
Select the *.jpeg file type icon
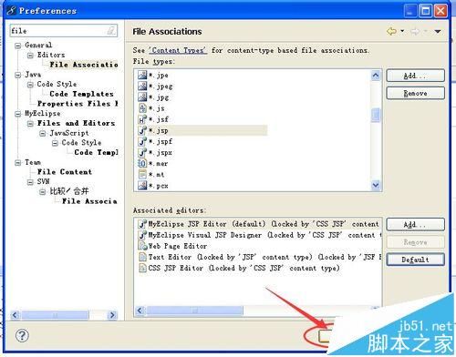(x=142, y=86)
